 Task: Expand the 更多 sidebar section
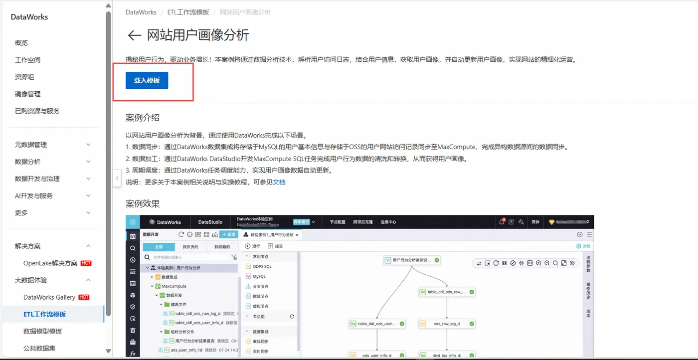point(53,212)
